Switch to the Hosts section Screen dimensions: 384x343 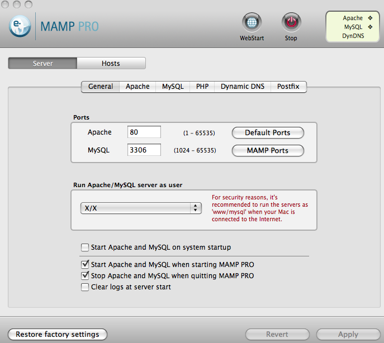[x=111, y=63]
